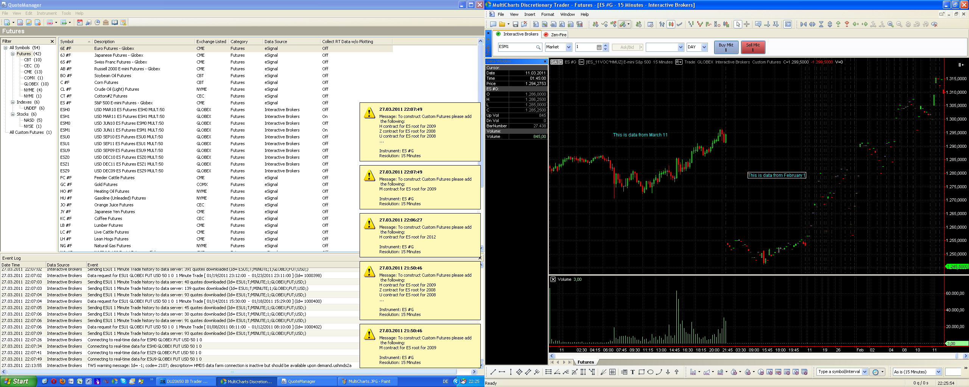Switch to the Interactive Brokers tab
Viewport: 969px width, 387px height.
tap(517, 34)
